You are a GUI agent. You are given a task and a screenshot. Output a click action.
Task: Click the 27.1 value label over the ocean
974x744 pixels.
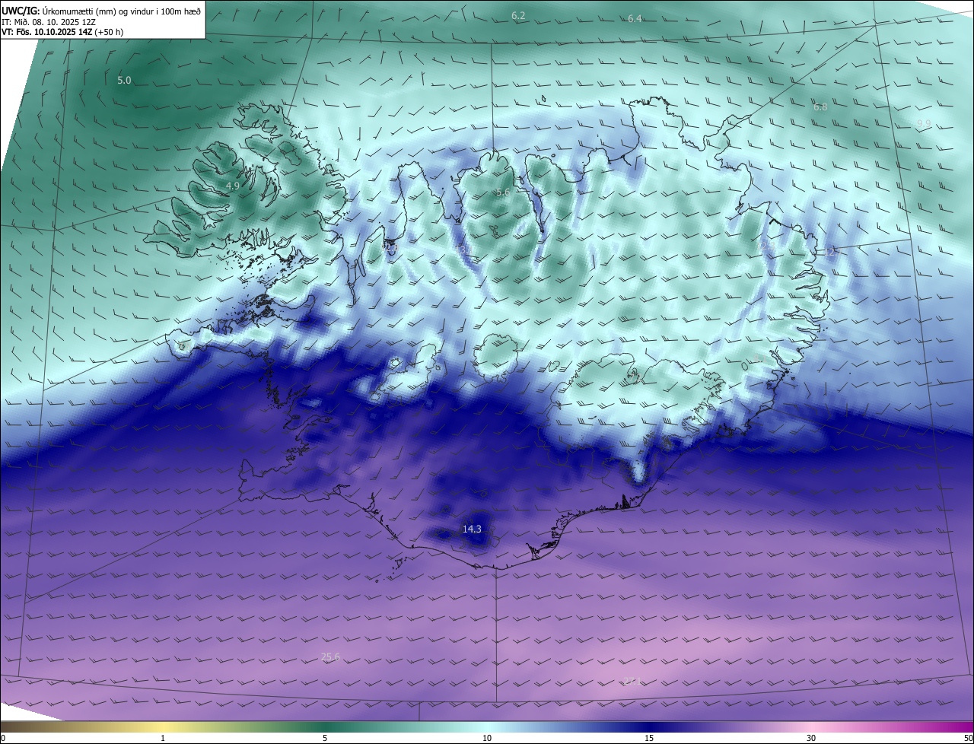[632, 681]
